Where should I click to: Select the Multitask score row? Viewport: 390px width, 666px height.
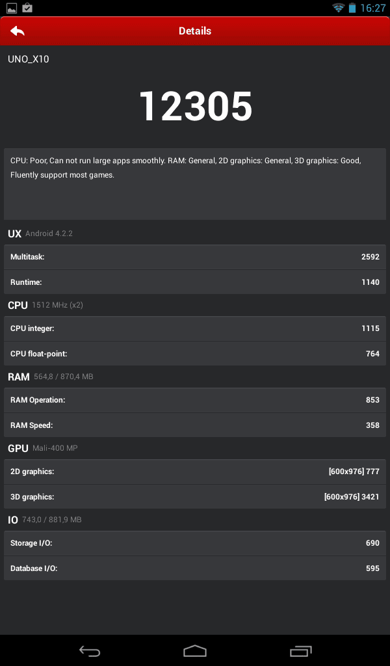tap(195, 257)
